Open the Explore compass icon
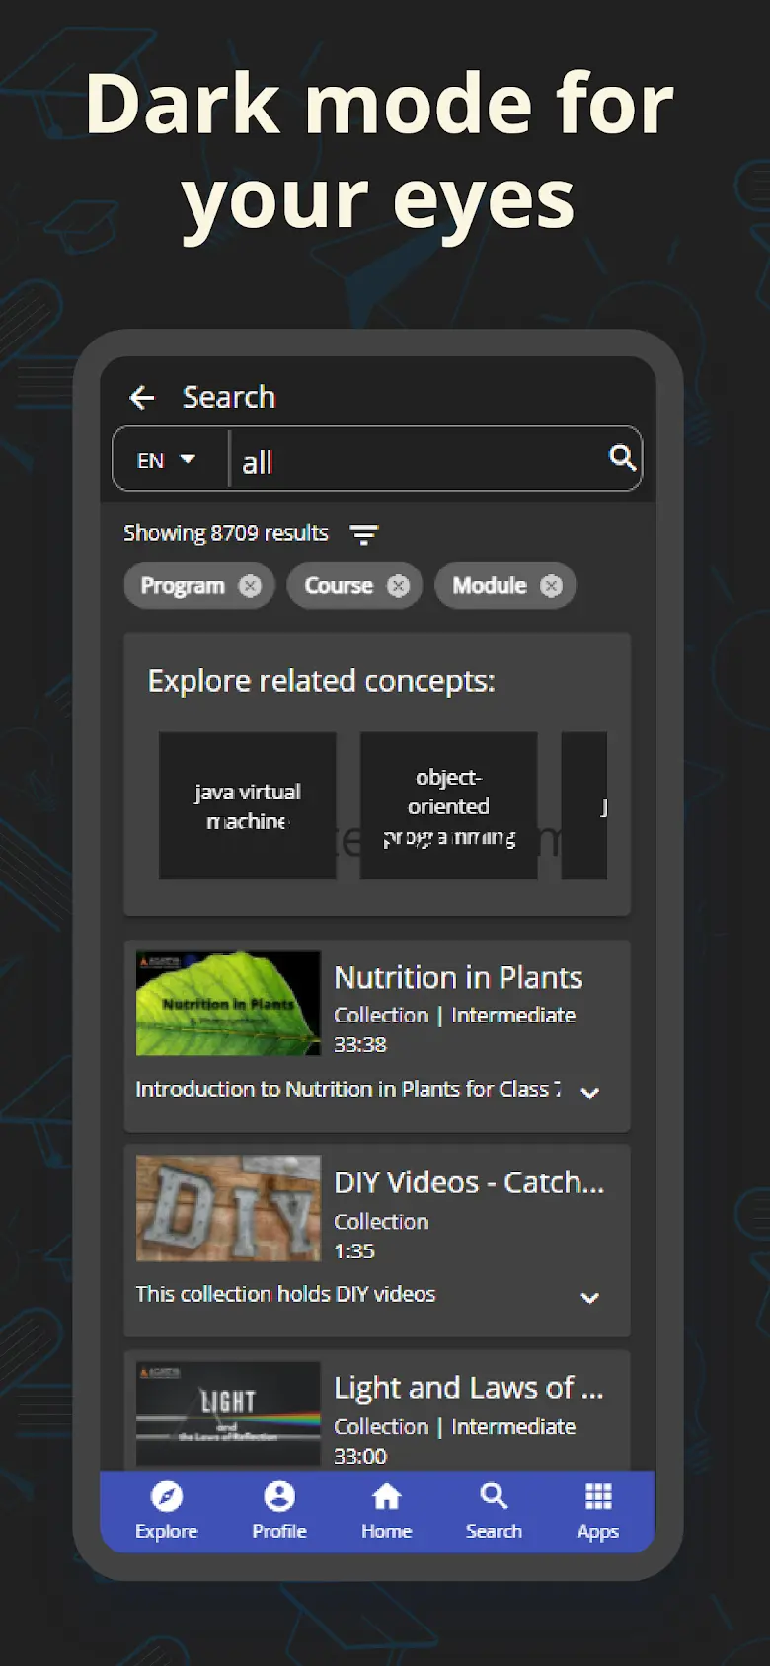Viewport: 770px width, 1666px height. (x=166, y=1497)
